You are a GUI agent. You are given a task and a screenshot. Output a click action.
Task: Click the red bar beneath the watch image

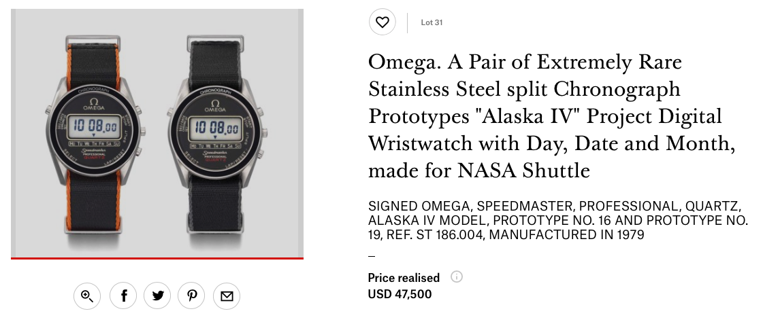(x=157, y=258)
